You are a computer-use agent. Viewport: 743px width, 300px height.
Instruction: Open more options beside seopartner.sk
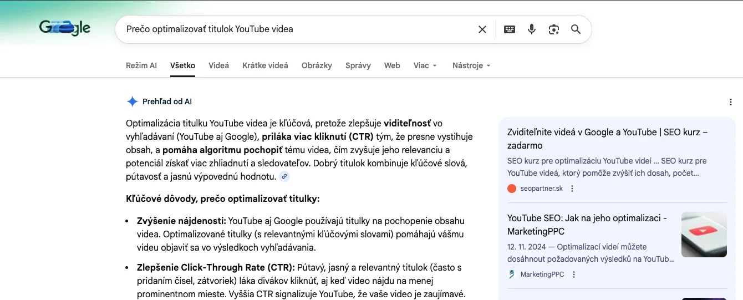[572, 189]
